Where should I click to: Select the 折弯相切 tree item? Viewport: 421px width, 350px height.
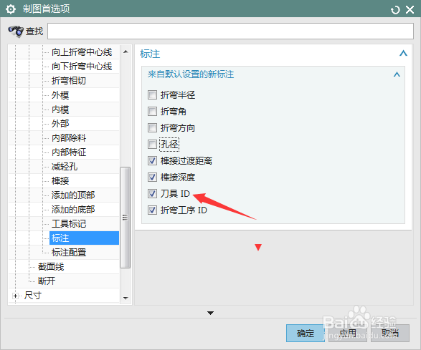tap(69, 81)
